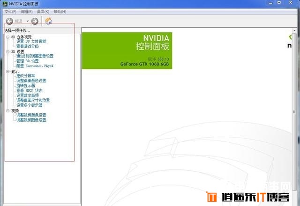Click the 版本 388.13 version text
The width and height of the screenshot is (300, 206).
point(158,59)
